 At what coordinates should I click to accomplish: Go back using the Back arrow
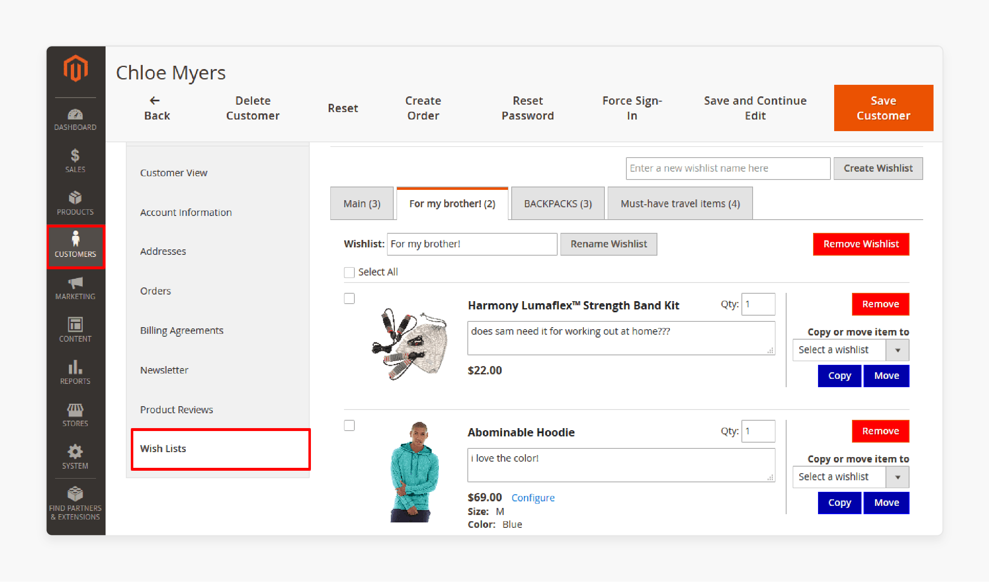point(157,108)
